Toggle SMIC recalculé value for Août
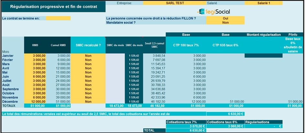This screenshot has width=305, height=133. (88, 85)
